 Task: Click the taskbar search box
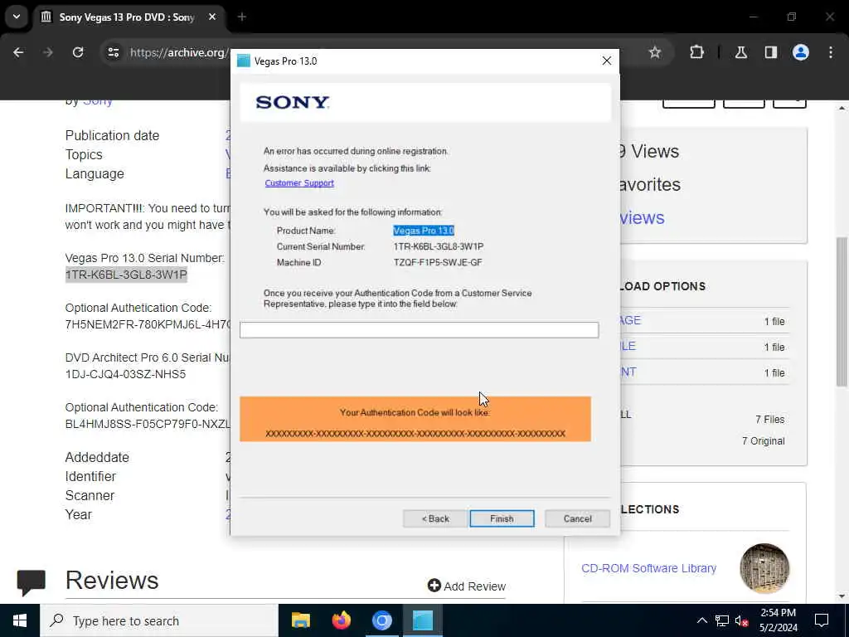click(x=158, y=620)
